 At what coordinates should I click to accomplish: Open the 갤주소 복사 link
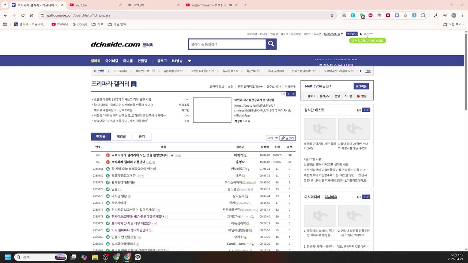pyautogui.click(x=273, y=87)
